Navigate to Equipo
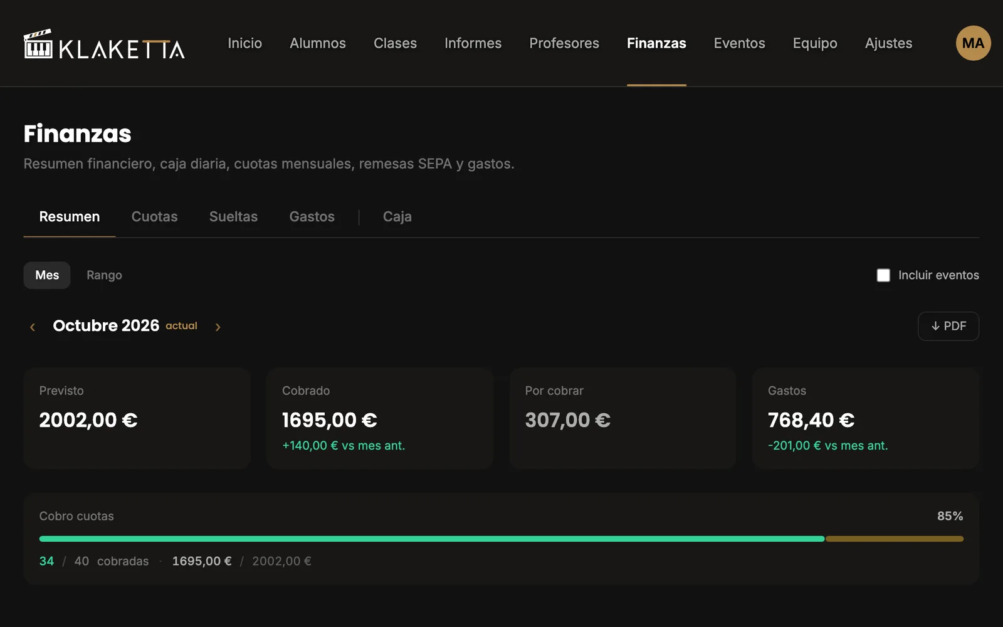Image resolution: width=1003 pixels, height=627 pixels. click(815, 43)
